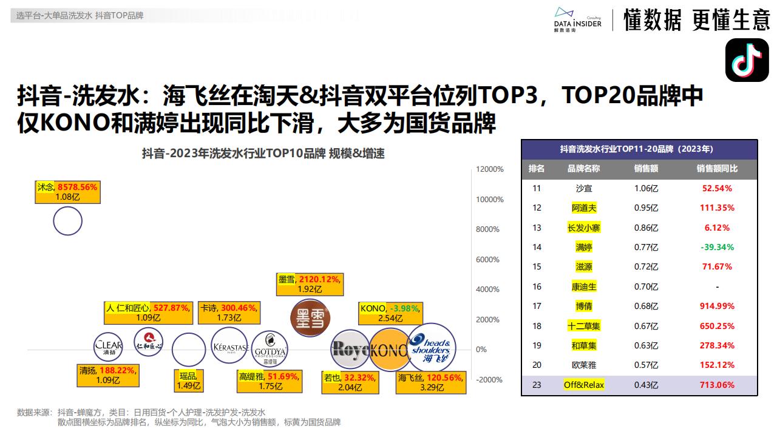
Task: Click the Clear (清扬) brand bubble logo
Action: coord(109,347)
